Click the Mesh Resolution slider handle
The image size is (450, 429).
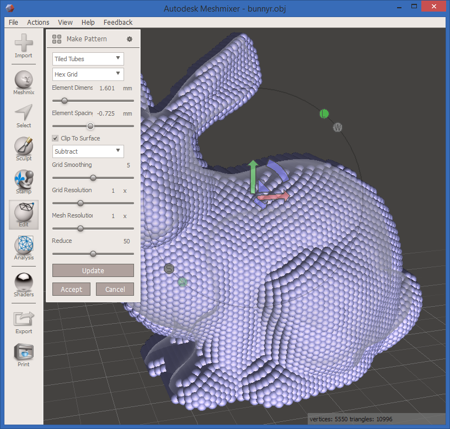point(81,229)
